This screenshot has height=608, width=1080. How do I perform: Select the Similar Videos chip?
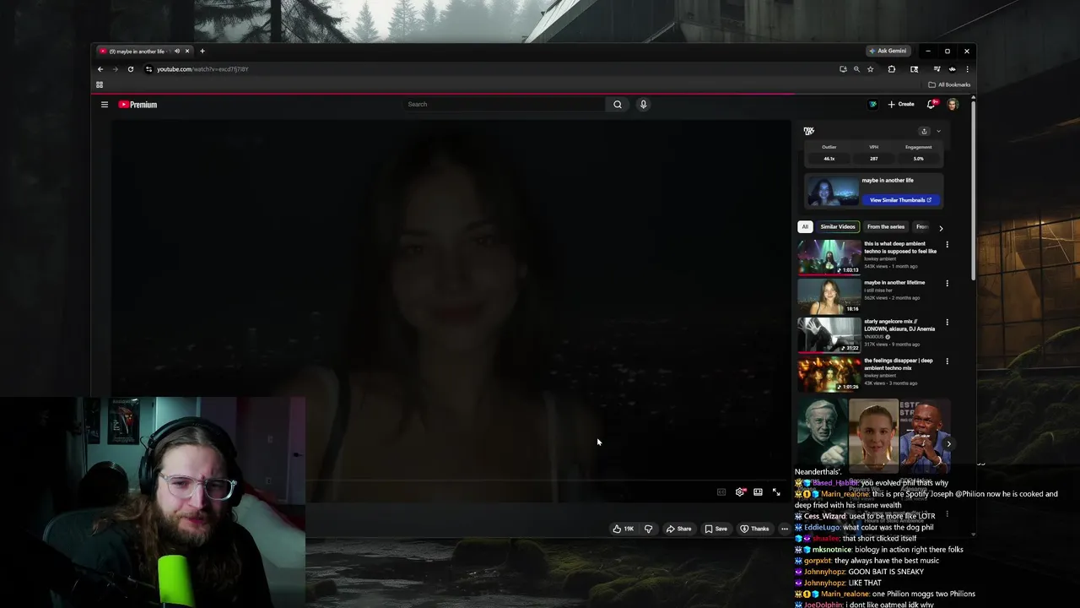(x=838, y=226)
